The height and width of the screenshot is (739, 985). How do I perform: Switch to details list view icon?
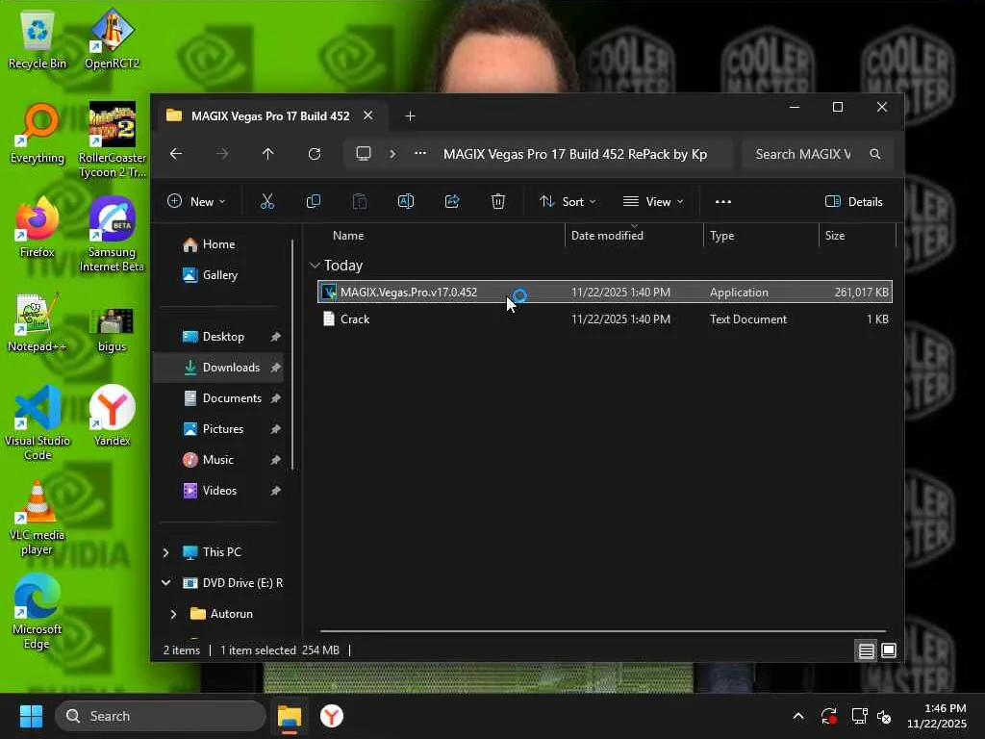(867, 650)
